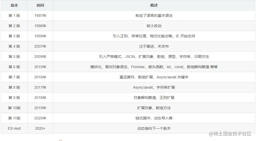256x141 pixels.
Task: Click Async/await、字符串扩展 description
Action: click(x=154, y=87)
